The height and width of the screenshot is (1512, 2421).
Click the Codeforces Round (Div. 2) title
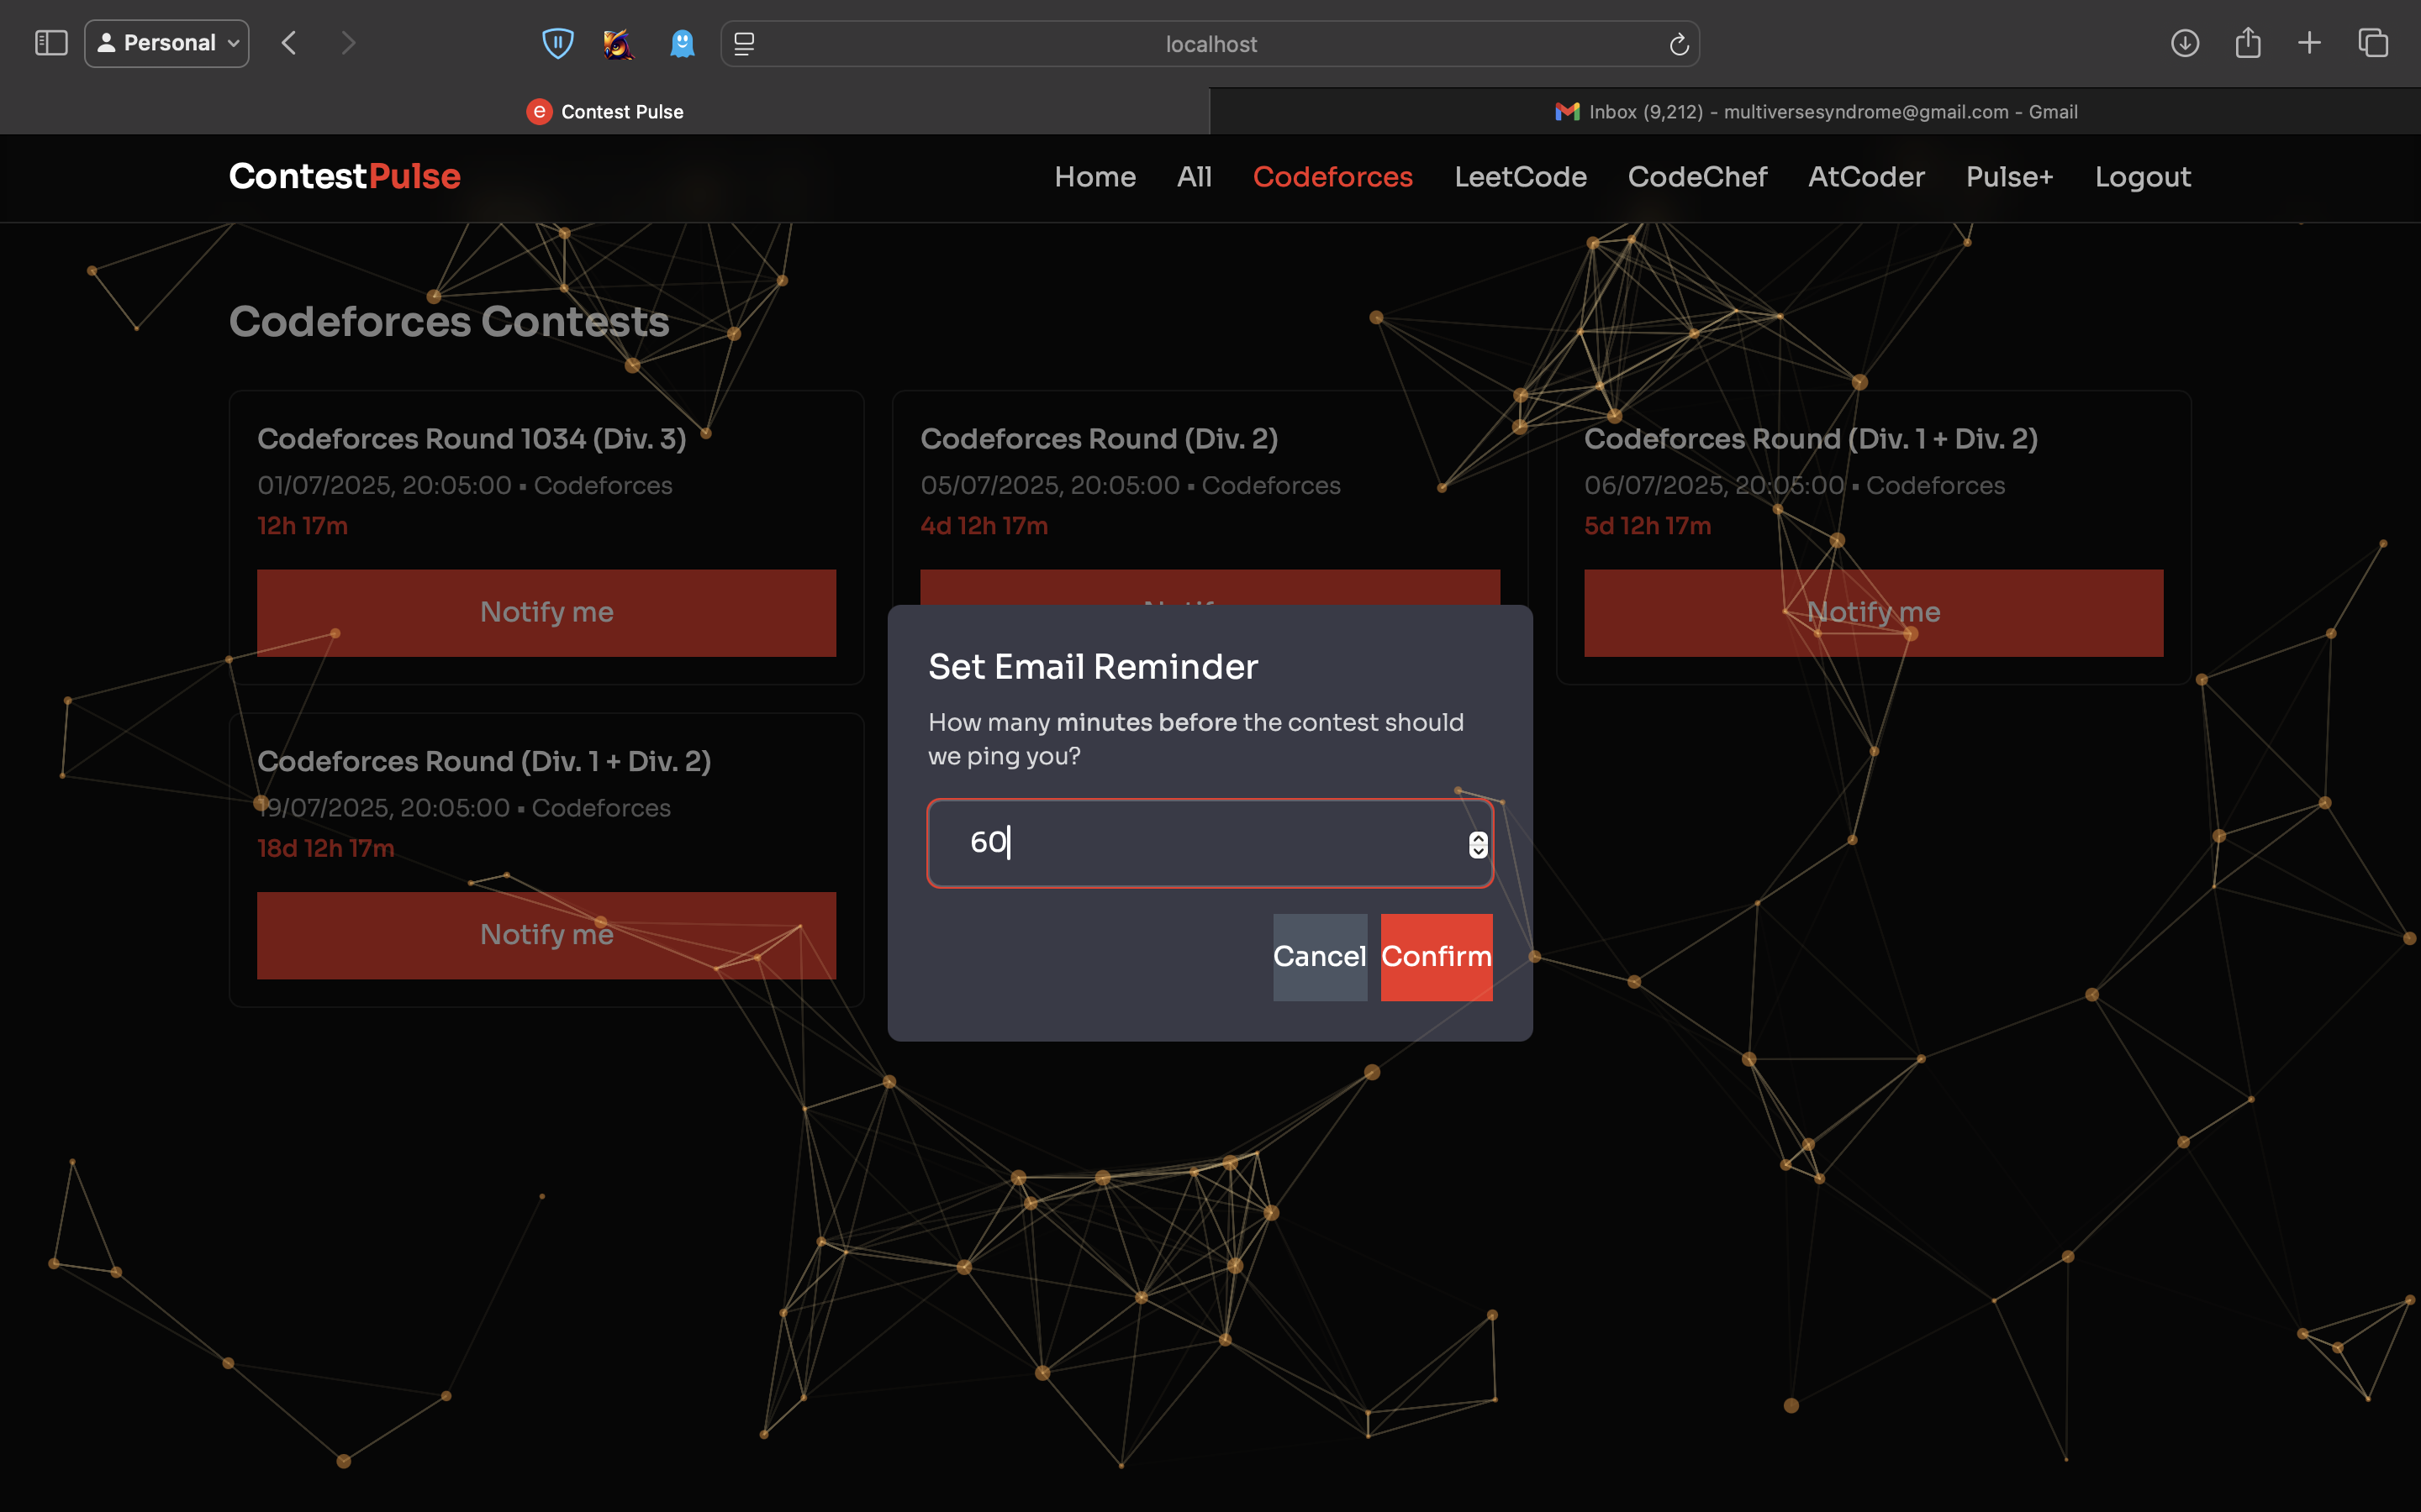coord(1099,439)
